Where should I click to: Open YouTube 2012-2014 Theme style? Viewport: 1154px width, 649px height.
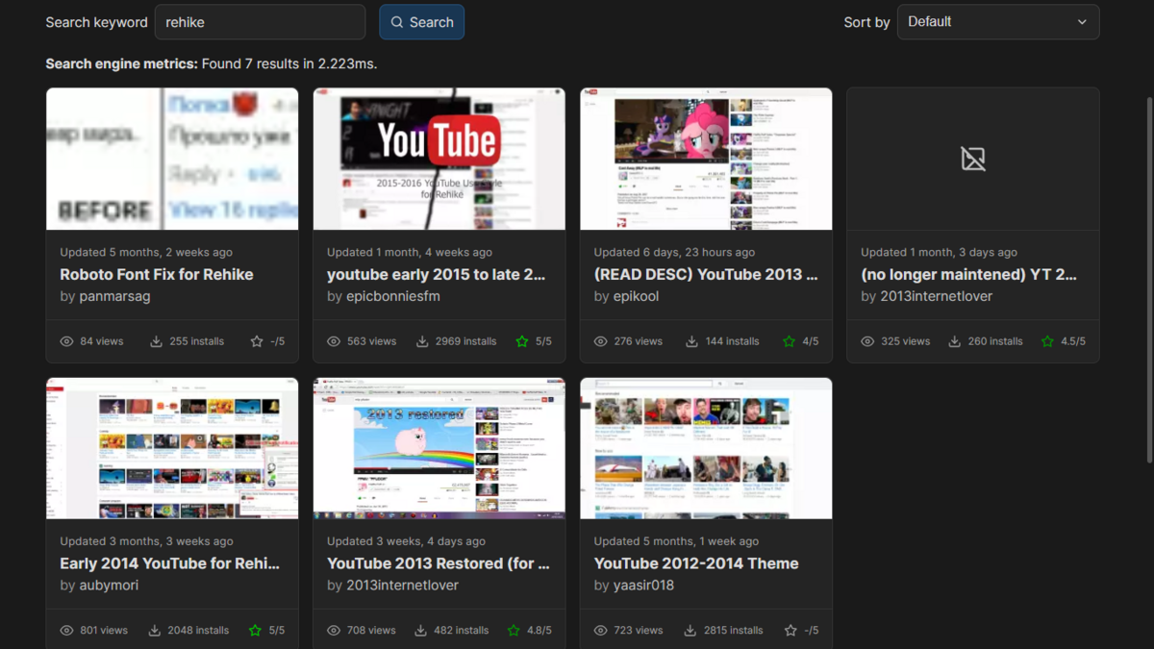(696, 563)
